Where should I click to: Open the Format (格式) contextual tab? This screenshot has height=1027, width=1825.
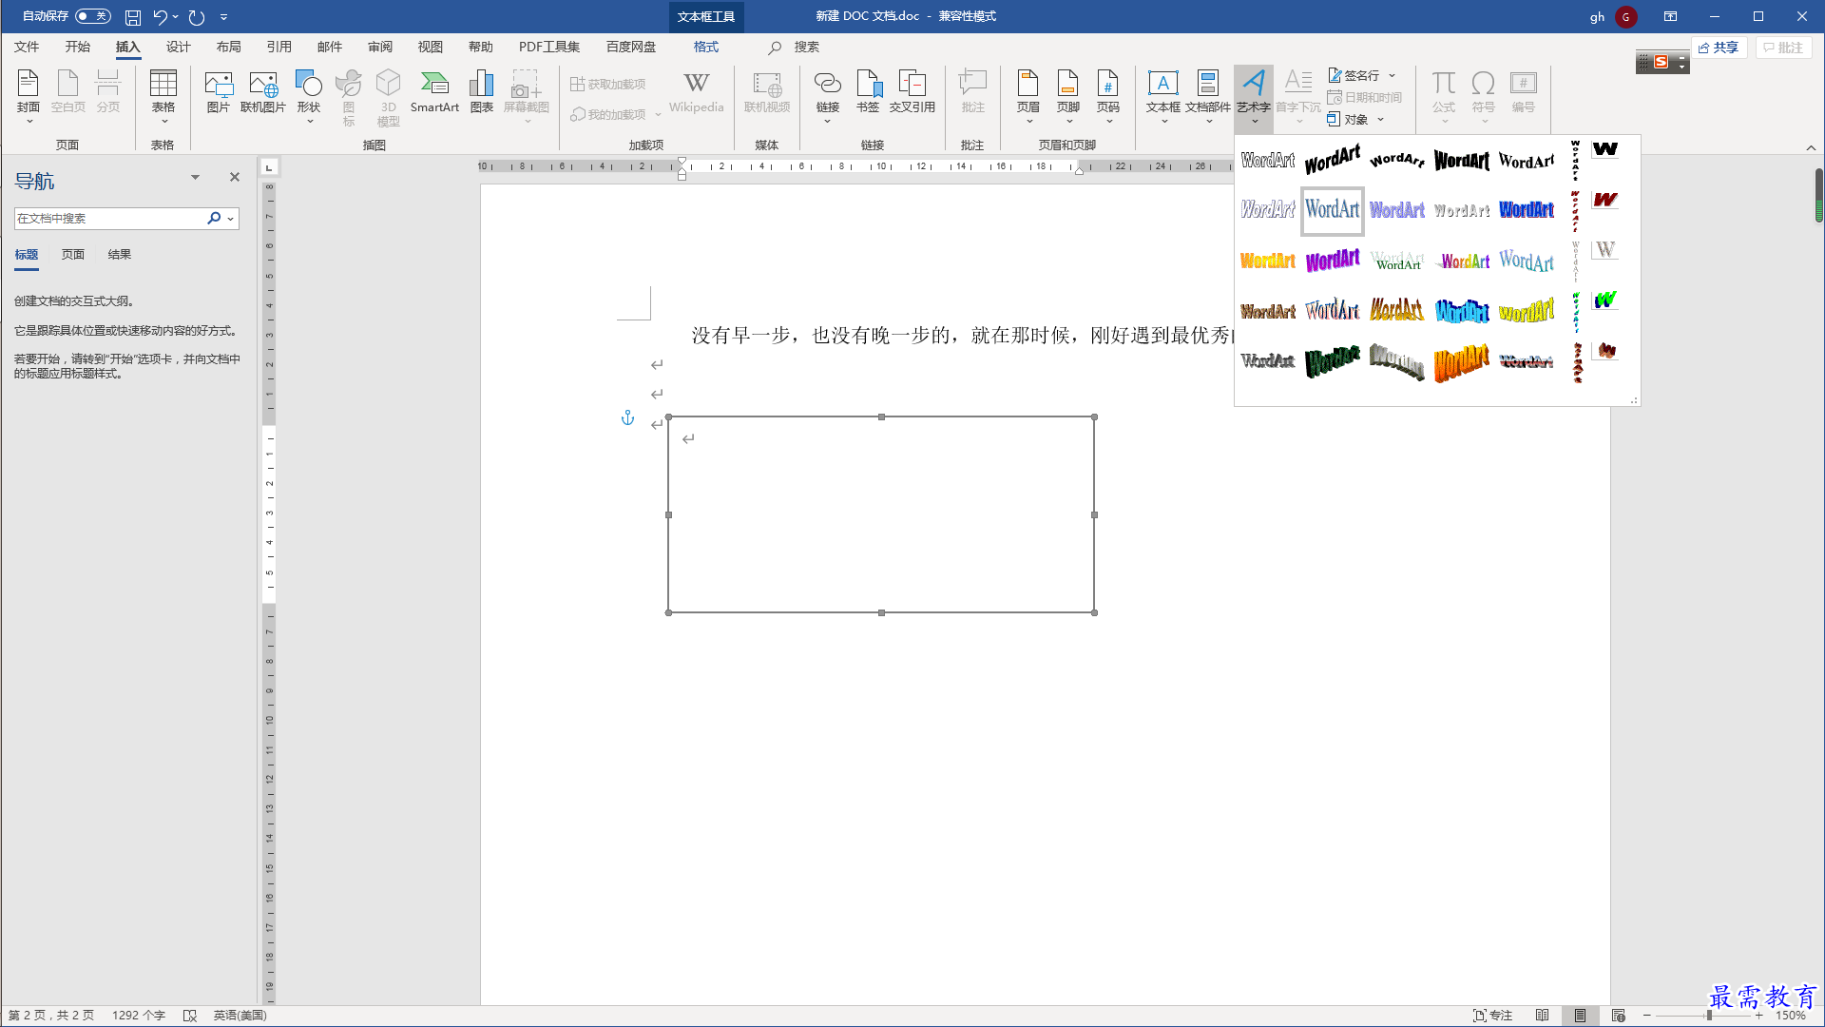tap(706, 47)
